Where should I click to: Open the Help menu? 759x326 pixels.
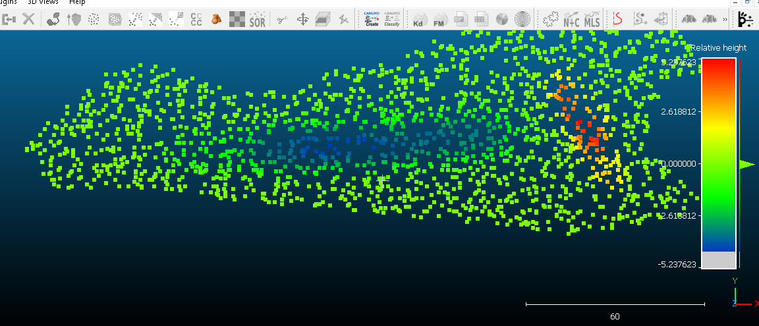(x=77, y=2)
